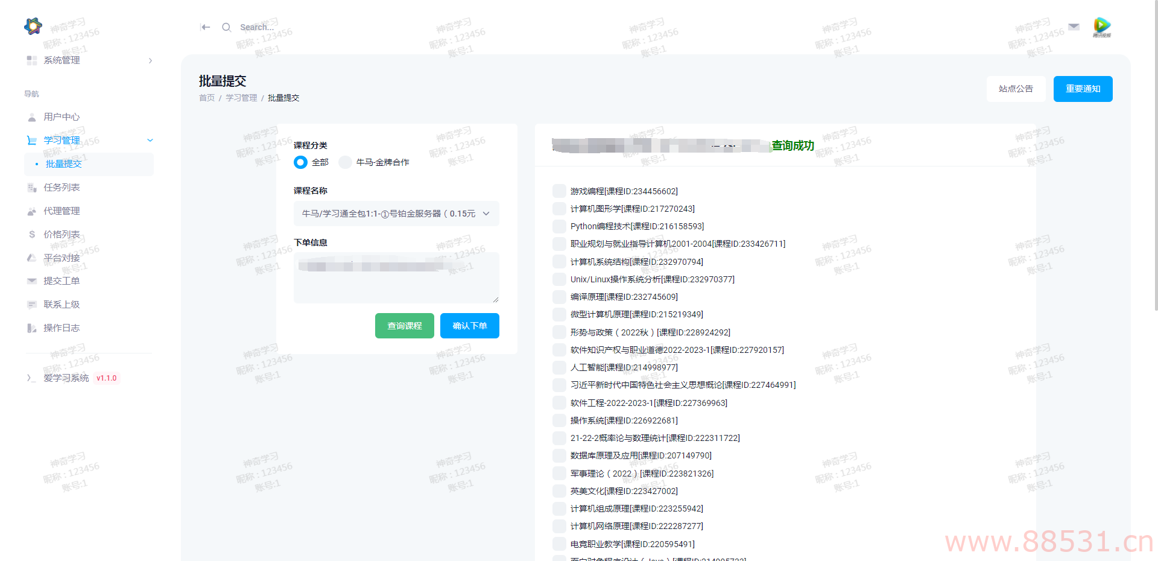Click the Tencent Video avatar icon
The image size is (1158, 561).
point(1101,27)
